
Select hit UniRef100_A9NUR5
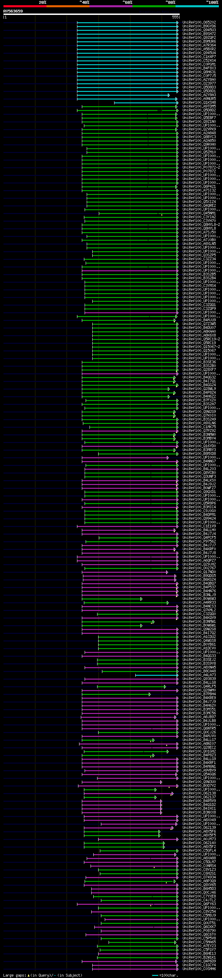199,99
